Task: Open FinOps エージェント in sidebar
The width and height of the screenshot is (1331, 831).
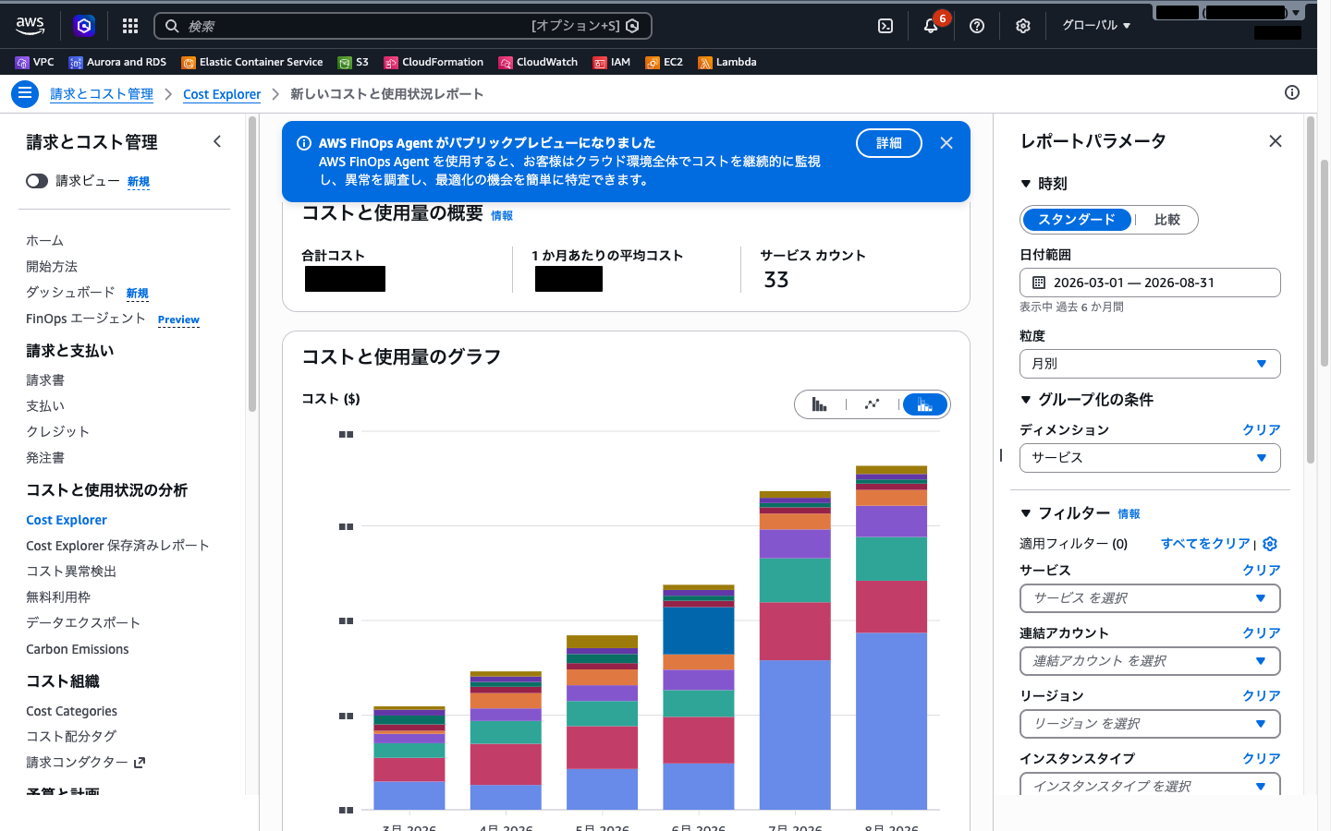Action: point(86,319)
